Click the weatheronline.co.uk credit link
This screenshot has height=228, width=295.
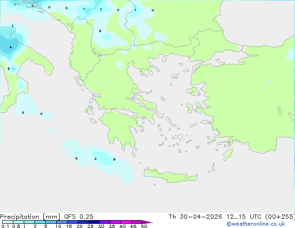(256, 224)
